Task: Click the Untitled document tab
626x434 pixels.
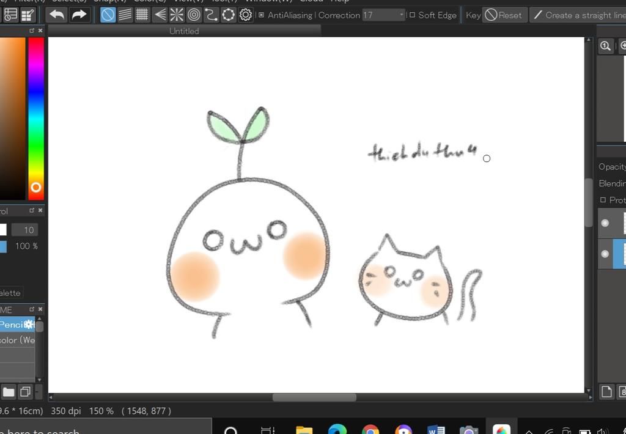Action: [184, 31]
